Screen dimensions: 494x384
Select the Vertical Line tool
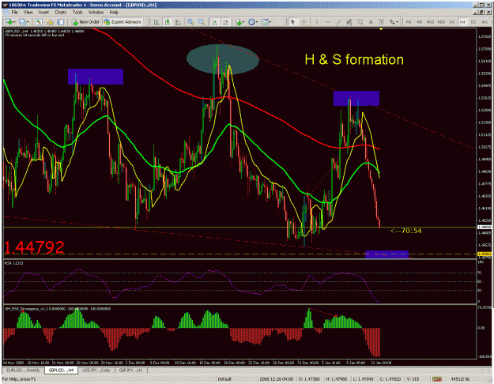[317, 22]
